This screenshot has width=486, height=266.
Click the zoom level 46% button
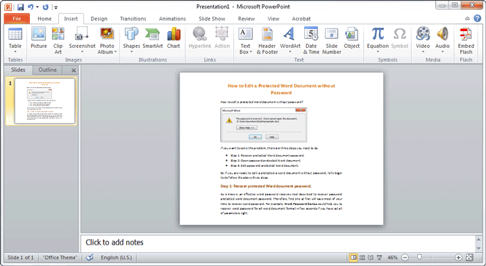[x=392, y=257]
